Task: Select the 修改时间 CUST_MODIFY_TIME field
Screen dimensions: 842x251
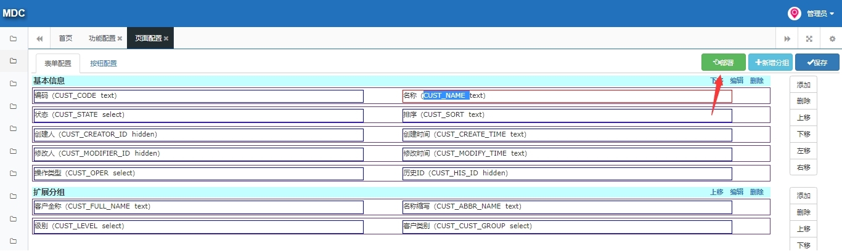Action: point(567,154)
